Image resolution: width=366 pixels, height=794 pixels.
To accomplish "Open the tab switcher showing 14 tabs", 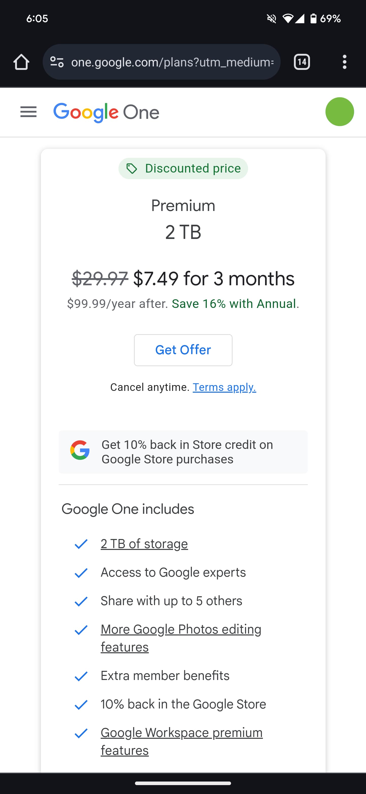I will pyautogui.click(x=302, y=62).
